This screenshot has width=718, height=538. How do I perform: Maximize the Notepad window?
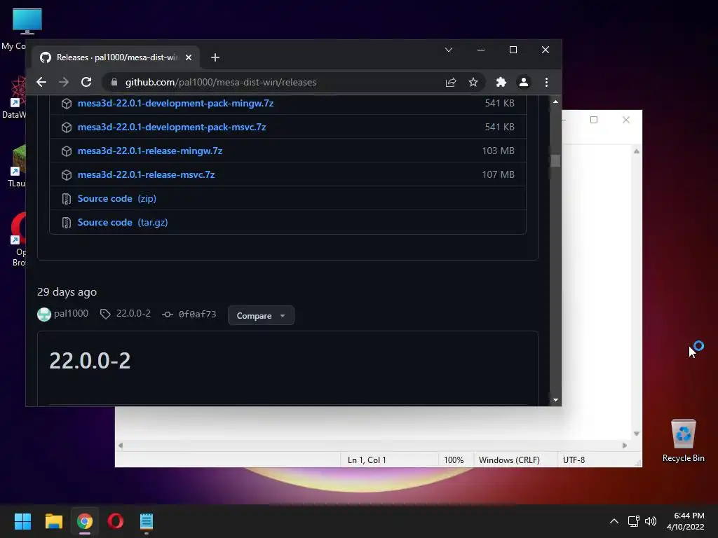coord(594,120)
